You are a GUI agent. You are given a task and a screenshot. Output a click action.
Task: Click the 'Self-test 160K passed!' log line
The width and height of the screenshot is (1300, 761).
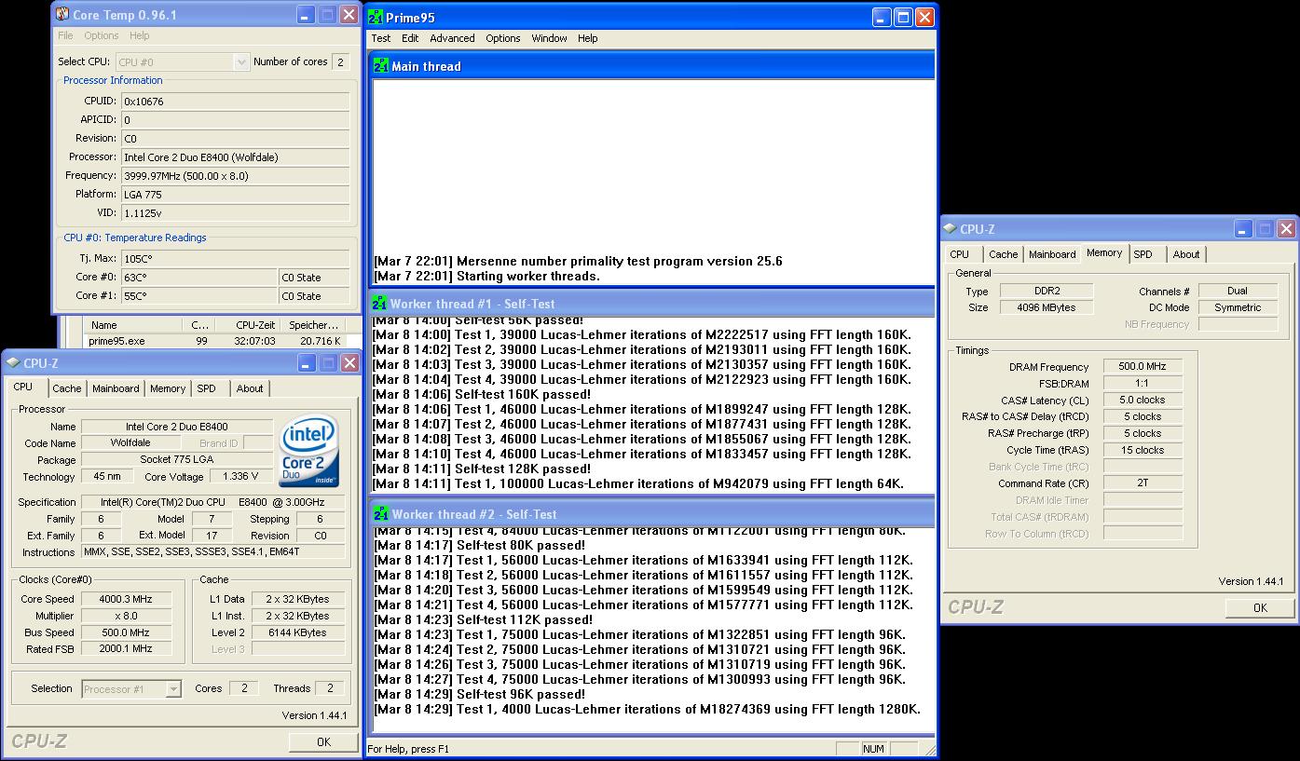(x=482, y=394)
